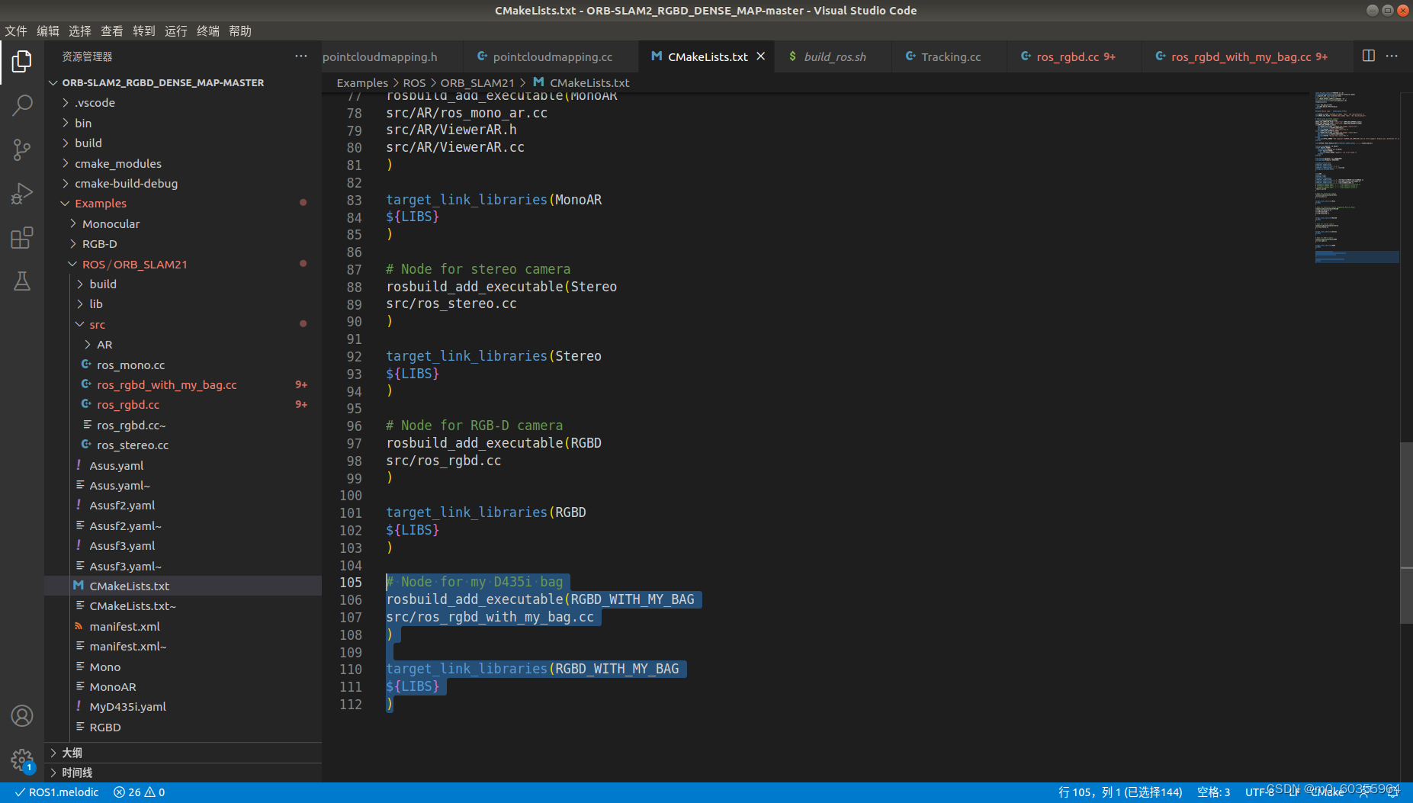Open the Manage settings gear

tap(22, 760)
